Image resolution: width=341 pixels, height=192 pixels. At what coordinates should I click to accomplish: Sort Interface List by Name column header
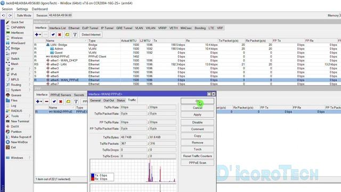[x=66, y=41]
